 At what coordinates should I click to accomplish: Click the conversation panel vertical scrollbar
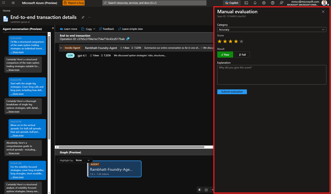pyautogui.click(x=49, y=88)
